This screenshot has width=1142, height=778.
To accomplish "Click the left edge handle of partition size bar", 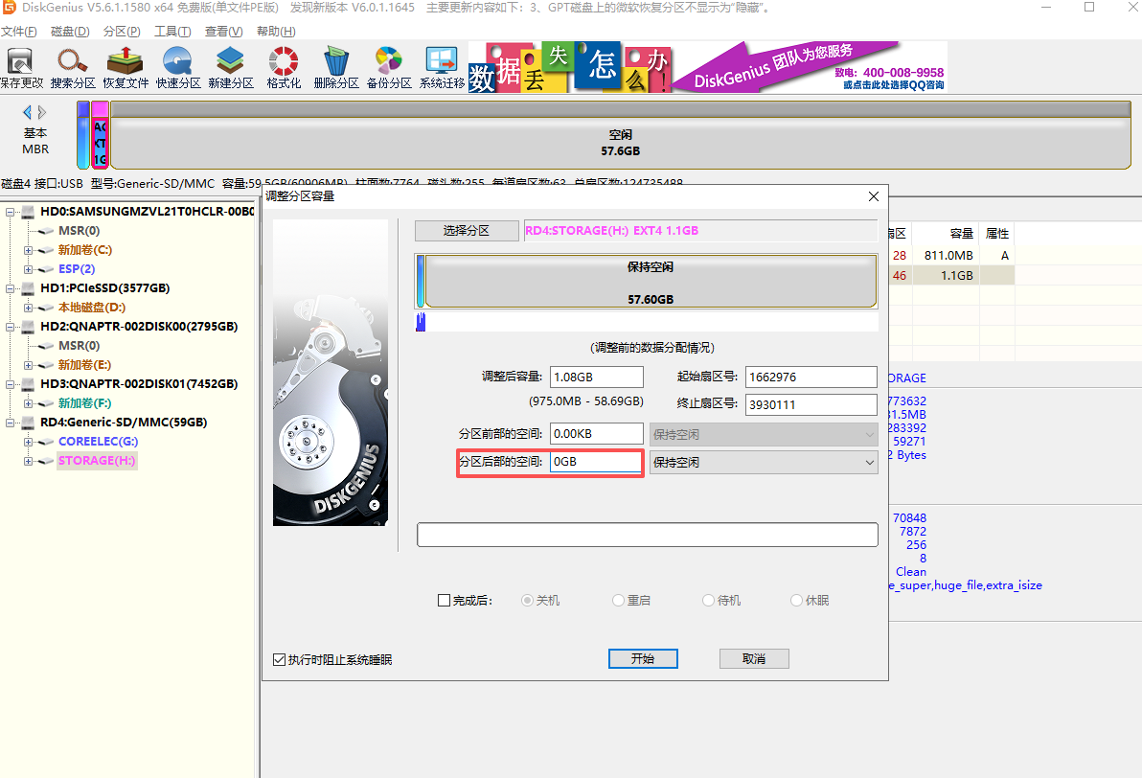I will (420, 282).
